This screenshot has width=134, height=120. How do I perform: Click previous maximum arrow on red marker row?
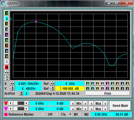tap(92, 104)
